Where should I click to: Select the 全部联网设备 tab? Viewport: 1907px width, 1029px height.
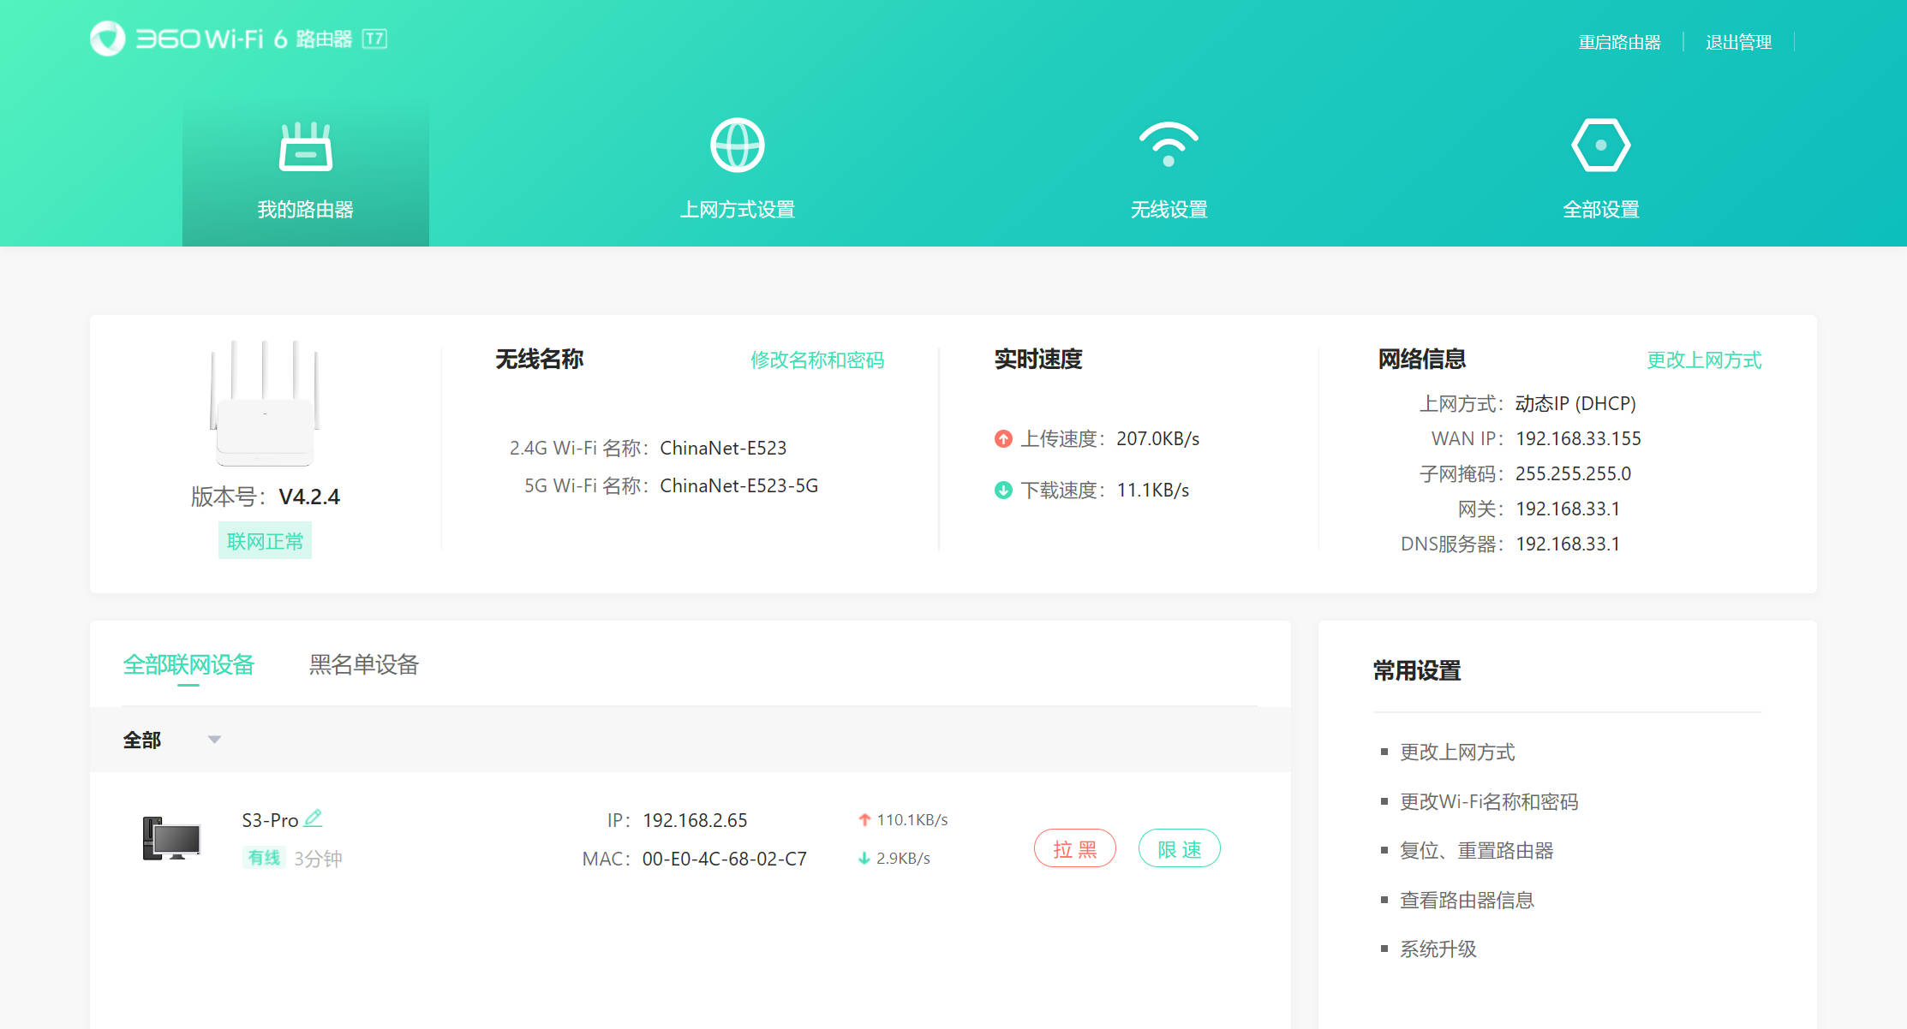[x=188, y=664]
